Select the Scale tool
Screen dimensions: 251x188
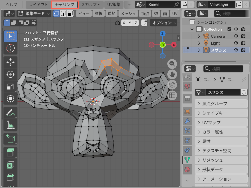pos(10,86)
